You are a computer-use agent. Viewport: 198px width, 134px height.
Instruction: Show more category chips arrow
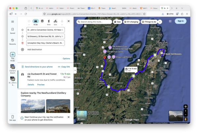pyautogui.click(x=160, y=22)
